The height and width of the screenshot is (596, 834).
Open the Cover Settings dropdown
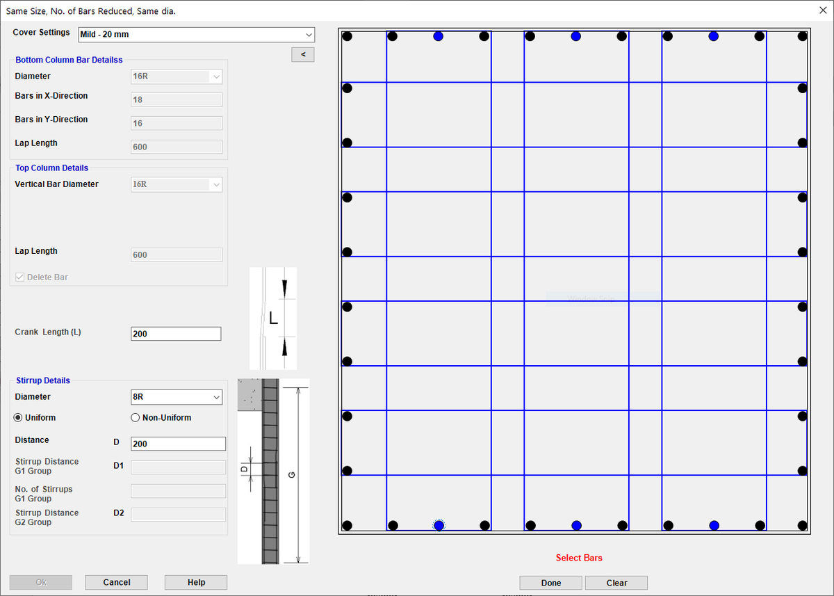pyautogui.click(x=196, y=34)
